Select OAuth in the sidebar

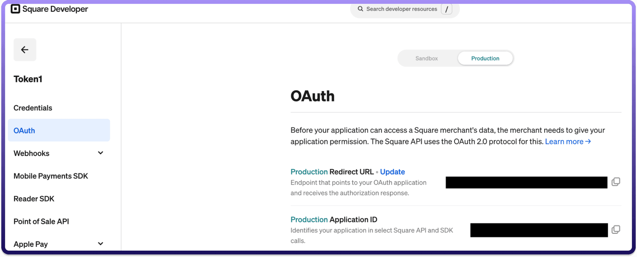[x=24, y=130]
